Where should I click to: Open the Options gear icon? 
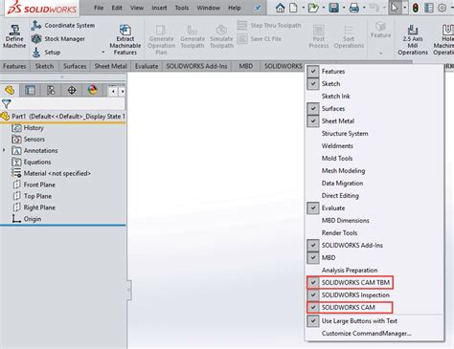coord(442,8)
